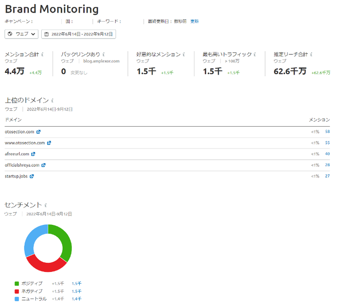
Task: Expand the ウェブ source dropdown chevron
Action: coord(33,34)
